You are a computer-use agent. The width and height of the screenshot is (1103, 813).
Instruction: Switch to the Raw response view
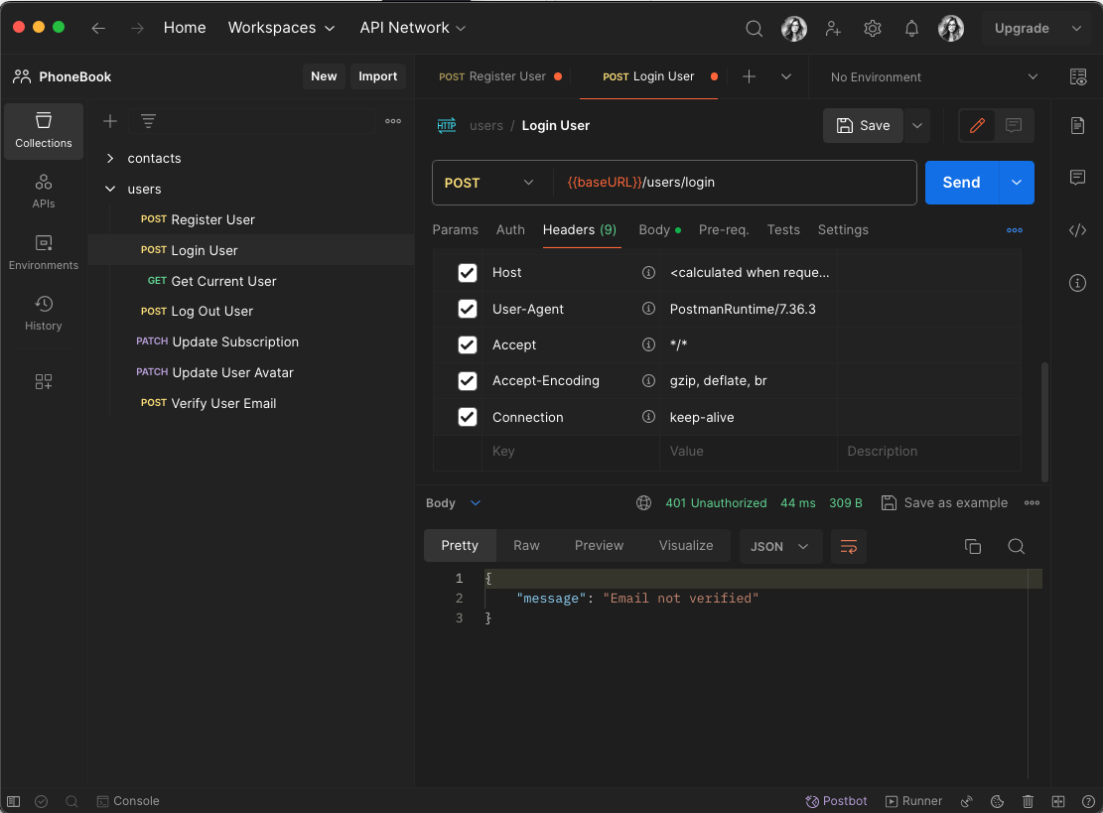pos(526,546)
